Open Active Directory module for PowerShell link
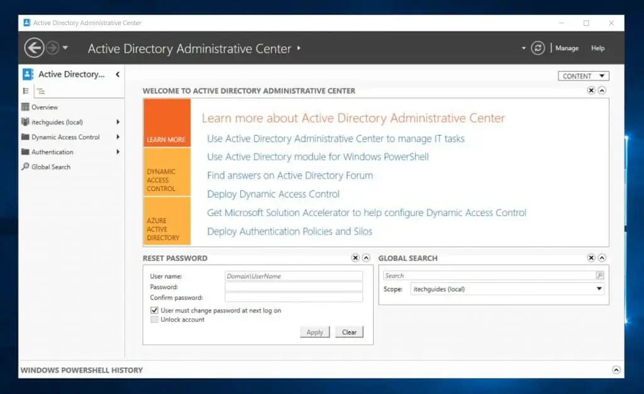 point(318,156)
